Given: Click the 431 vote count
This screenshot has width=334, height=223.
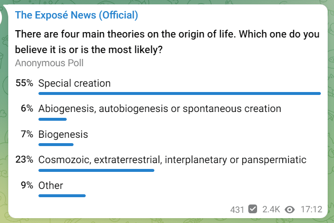Looking at the screenshot, I should click(237, 210).
